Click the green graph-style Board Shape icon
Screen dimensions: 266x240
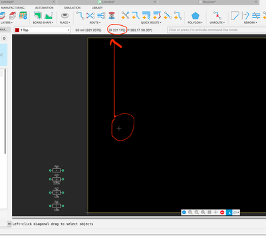(x=49, y=15)
